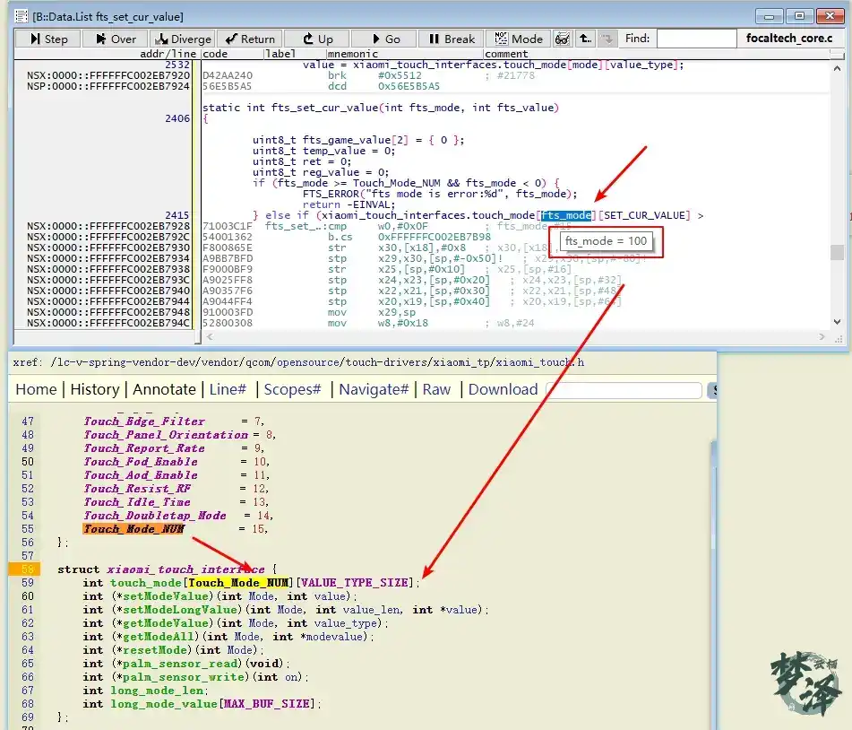Screen dimensions: 852x730
Task: Click the horizontal scrollbar right arrow
Action: 822,336
